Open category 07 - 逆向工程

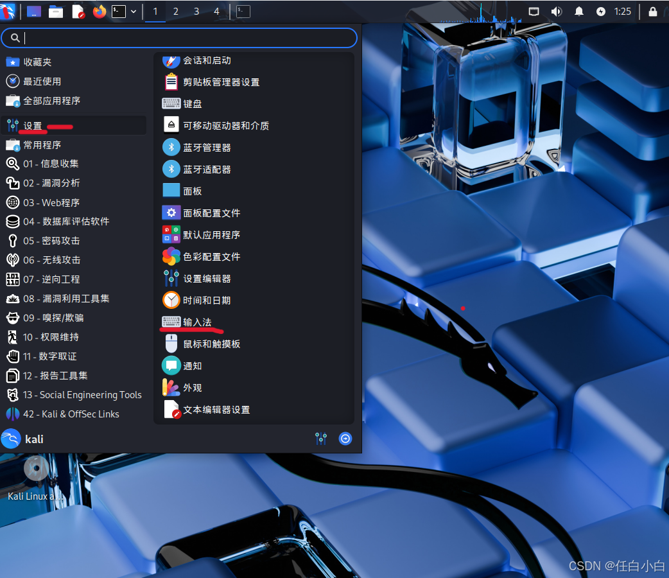pyautogui.click(x=73, y=279)
